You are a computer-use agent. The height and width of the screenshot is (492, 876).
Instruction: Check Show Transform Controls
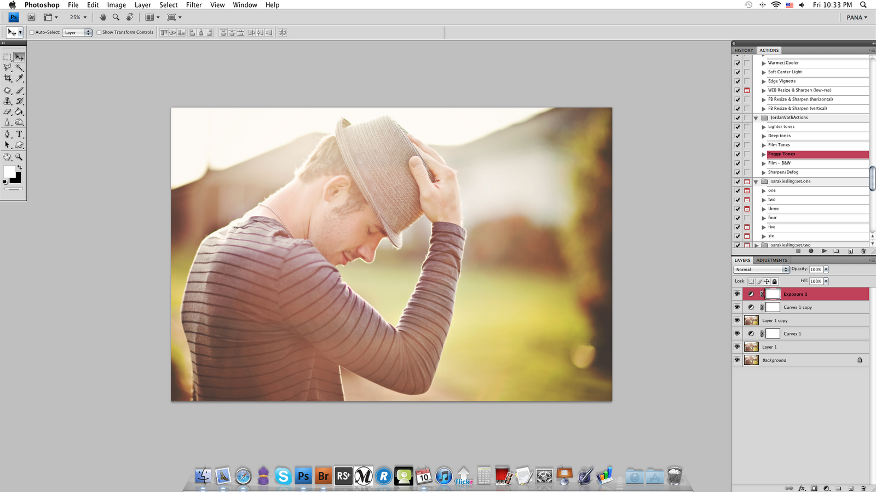click(x=99, y=32)
